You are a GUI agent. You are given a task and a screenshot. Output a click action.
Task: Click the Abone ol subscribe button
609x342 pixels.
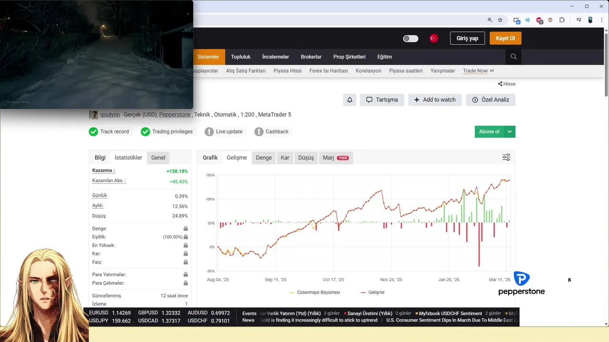[x=489, y=132]
